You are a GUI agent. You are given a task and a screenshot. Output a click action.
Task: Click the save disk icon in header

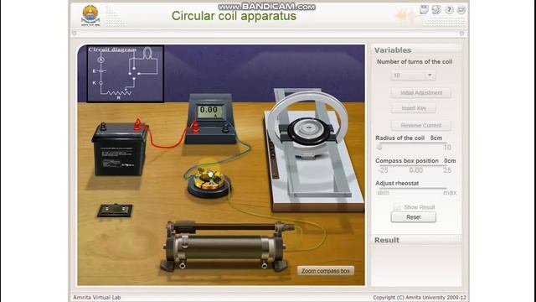(424, 9)
